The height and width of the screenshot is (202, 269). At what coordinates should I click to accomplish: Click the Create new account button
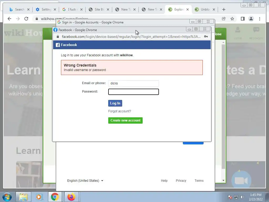tap(125, 120)
